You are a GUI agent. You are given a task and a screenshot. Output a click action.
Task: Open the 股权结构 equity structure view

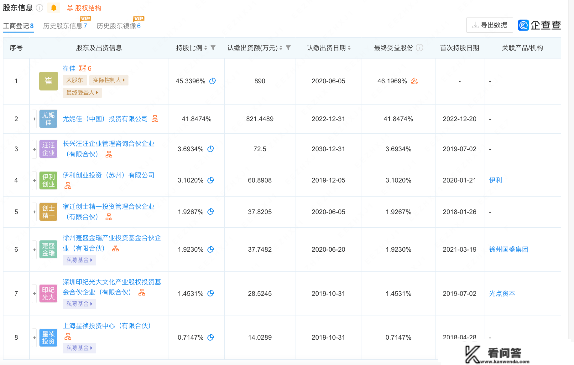[84, 8]
